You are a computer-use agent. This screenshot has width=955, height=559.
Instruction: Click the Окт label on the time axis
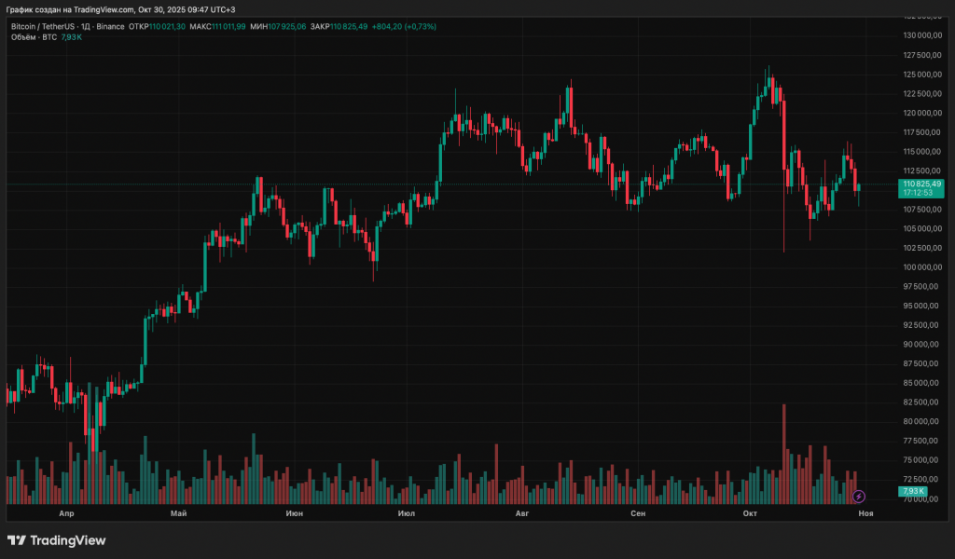point(750,513)
